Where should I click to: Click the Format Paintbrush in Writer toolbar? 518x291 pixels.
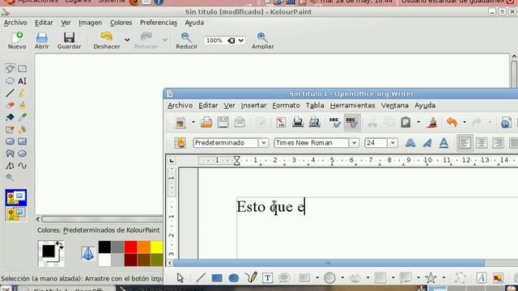(x=431, y=122)
